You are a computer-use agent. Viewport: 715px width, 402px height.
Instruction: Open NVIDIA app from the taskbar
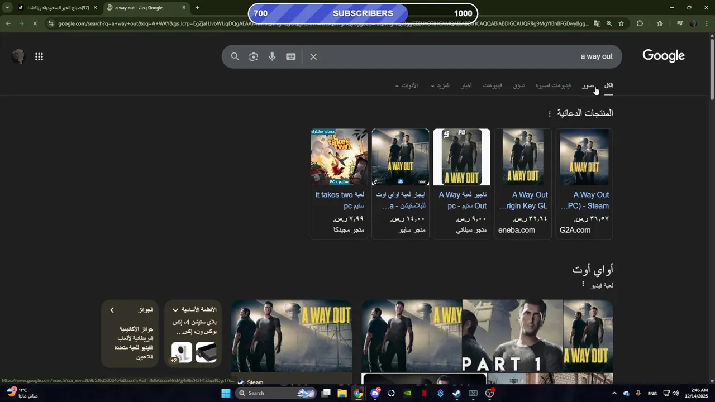pos(408,393)
